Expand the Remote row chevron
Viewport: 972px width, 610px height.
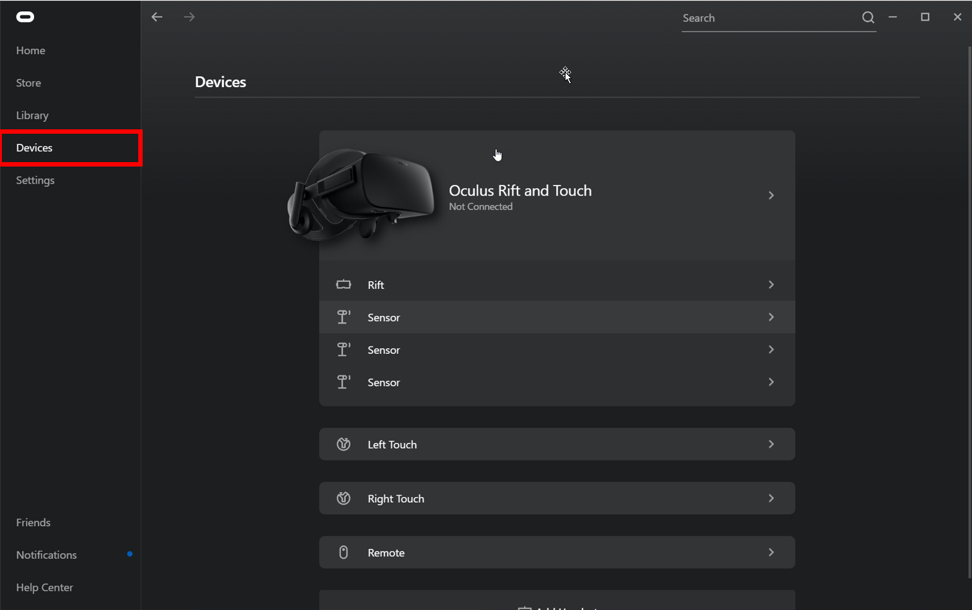(771, 553)
